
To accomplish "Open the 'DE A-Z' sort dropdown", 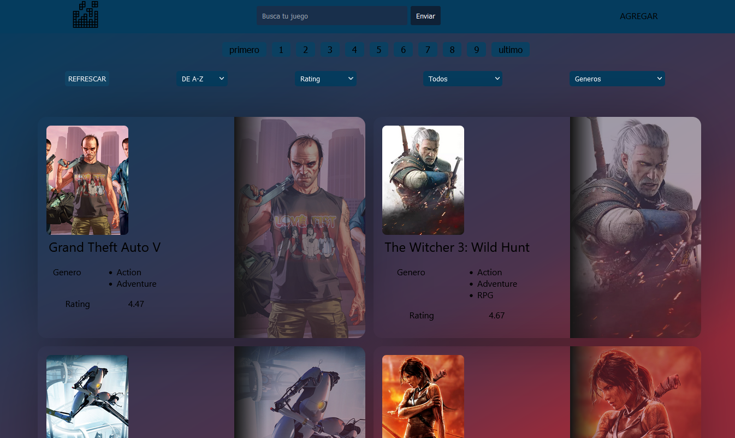I will pyautogui.click(x=202, y=79).
